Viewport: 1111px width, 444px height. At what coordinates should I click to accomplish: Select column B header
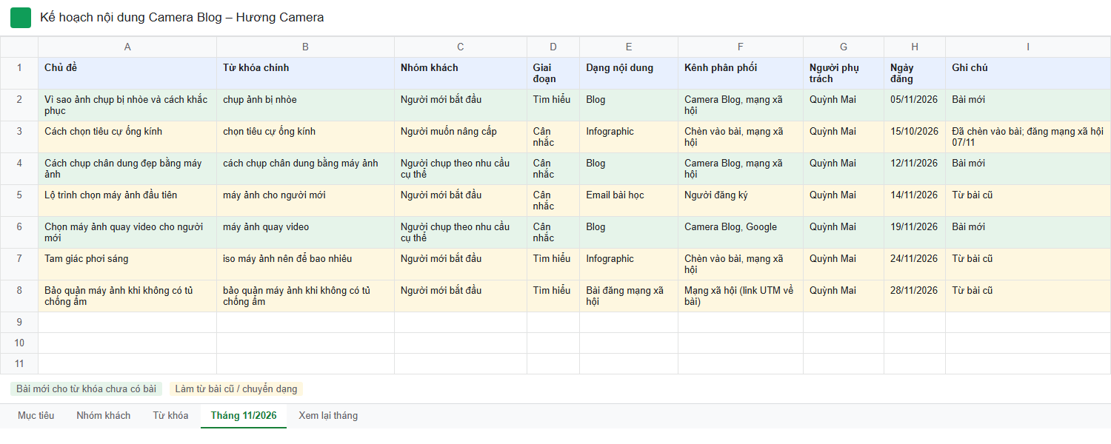306,47
